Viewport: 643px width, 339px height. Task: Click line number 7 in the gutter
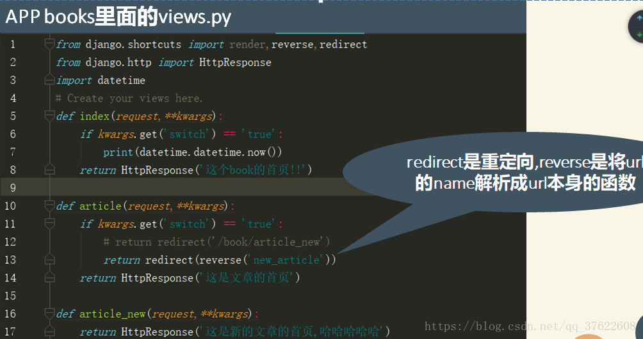[x=13, y=152]
